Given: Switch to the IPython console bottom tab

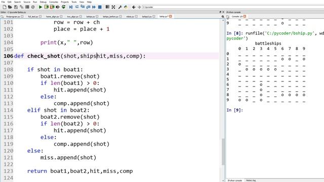Looking at the screenshot, I should pyautogui.click(x=235, y=180).
